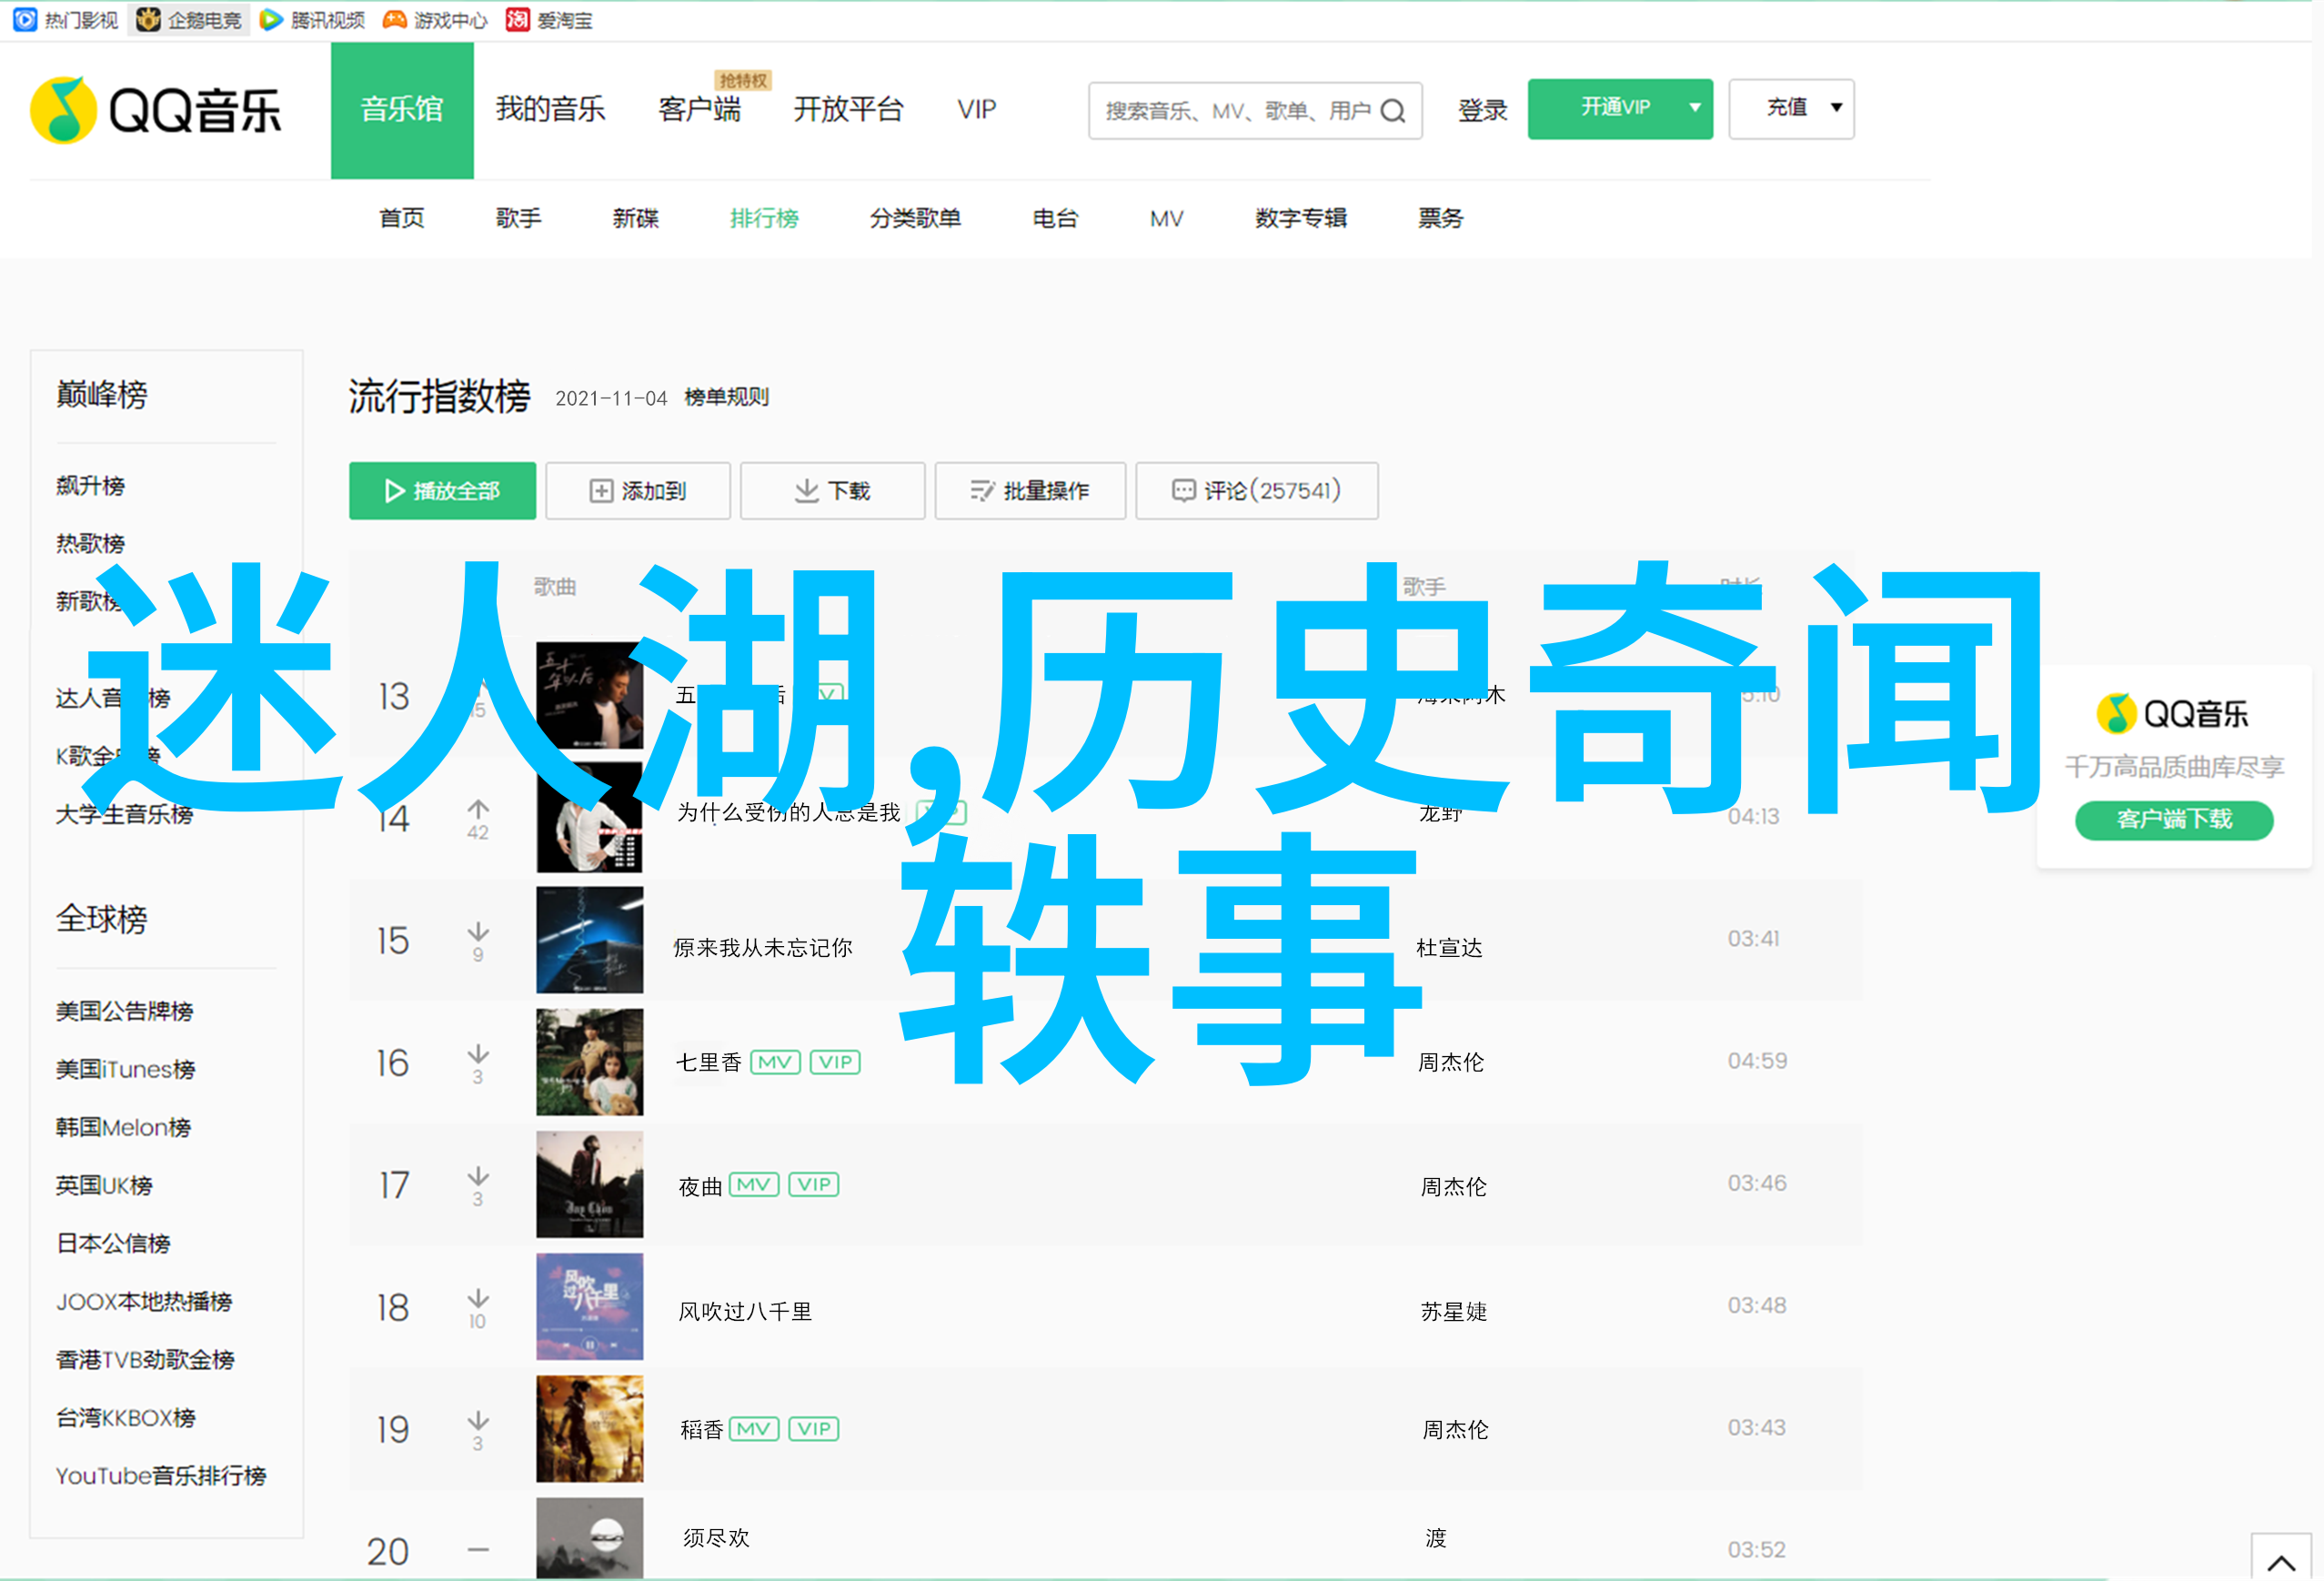
Task: Select 数字专辑 sub-navigation item
Action: (x=1301, y=218)
